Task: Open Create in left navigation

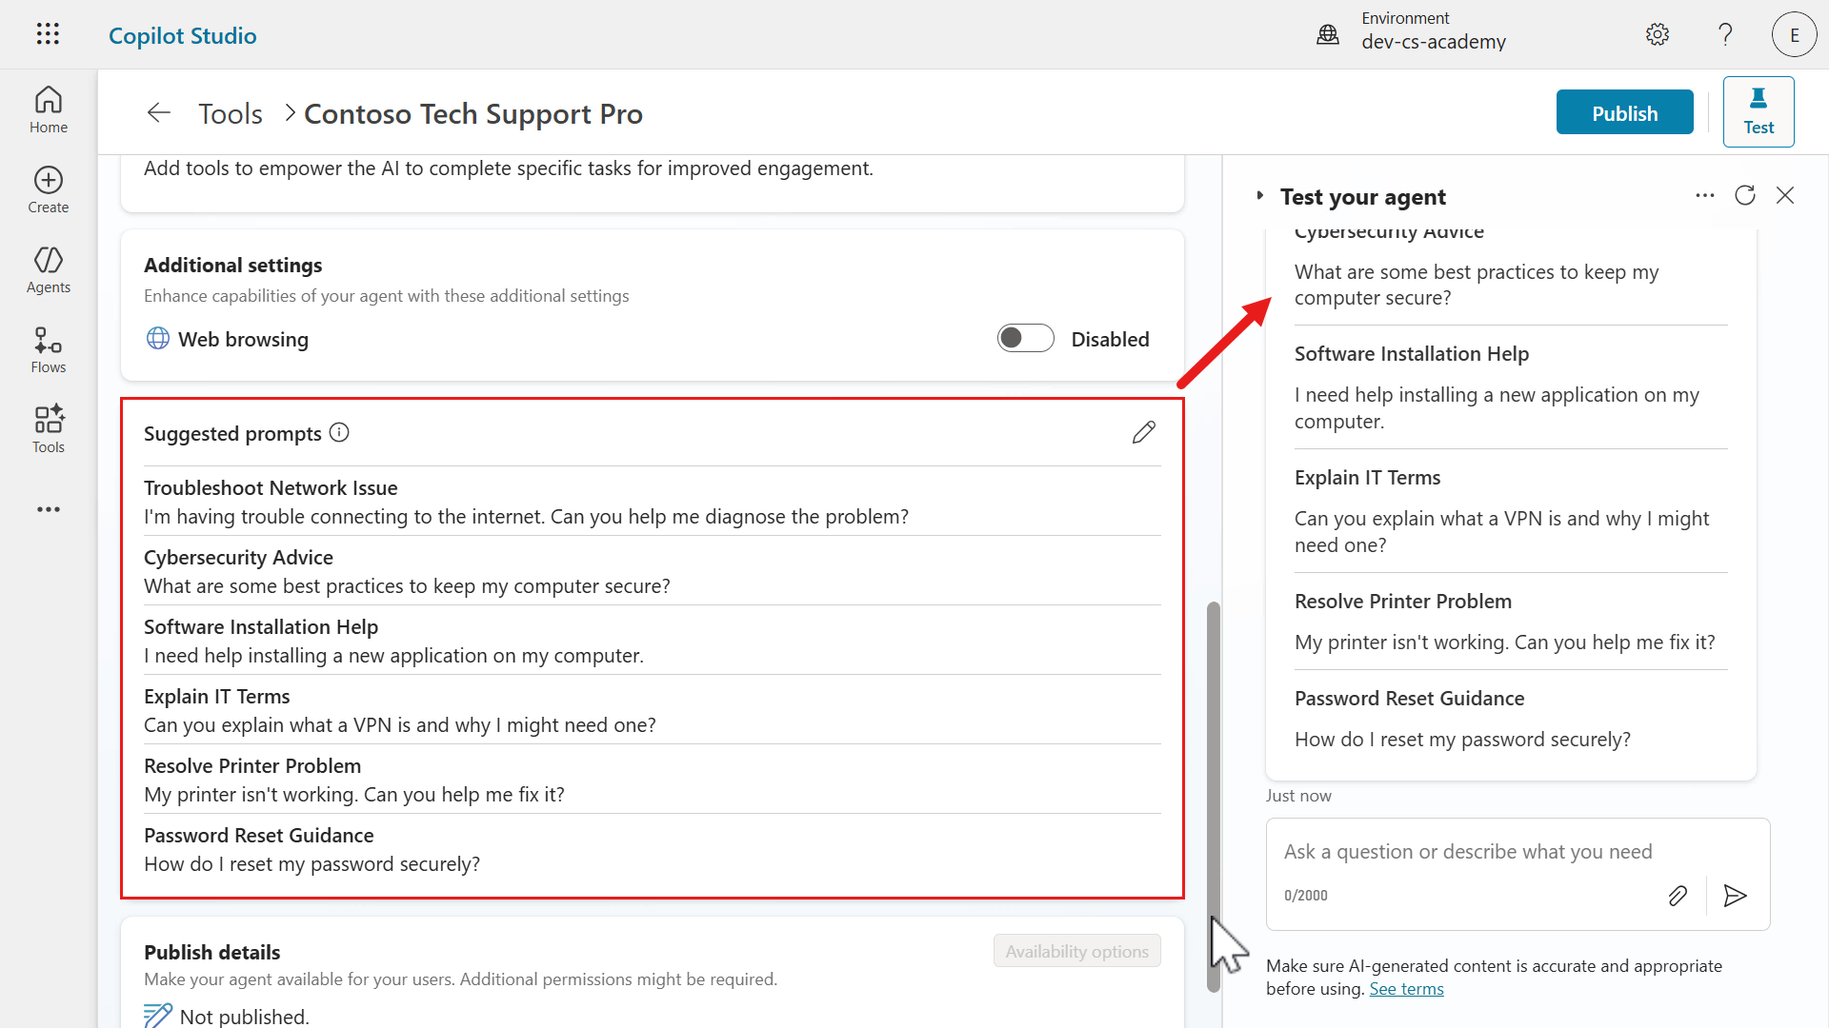Action: (48, 190)
